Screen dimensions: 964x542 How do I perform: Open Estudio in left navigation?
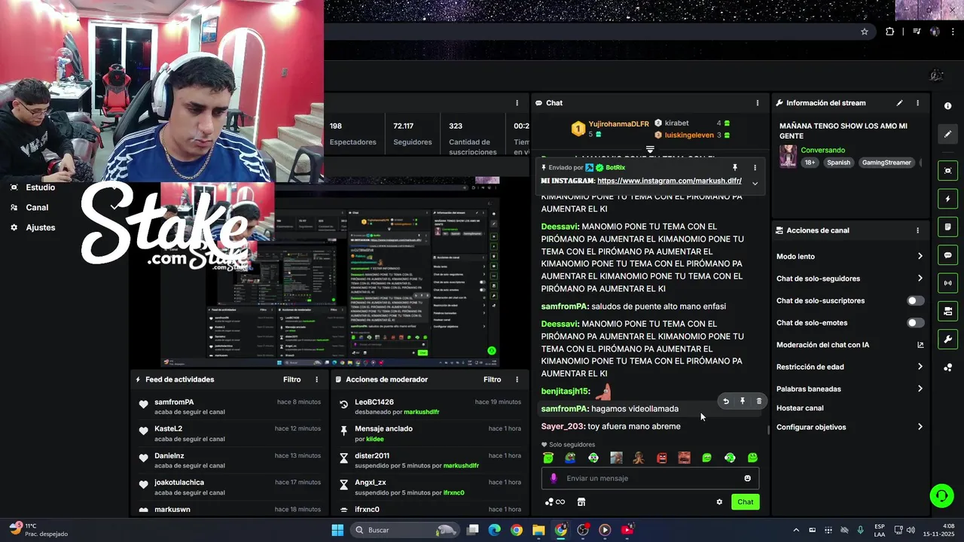coord(40,187)
